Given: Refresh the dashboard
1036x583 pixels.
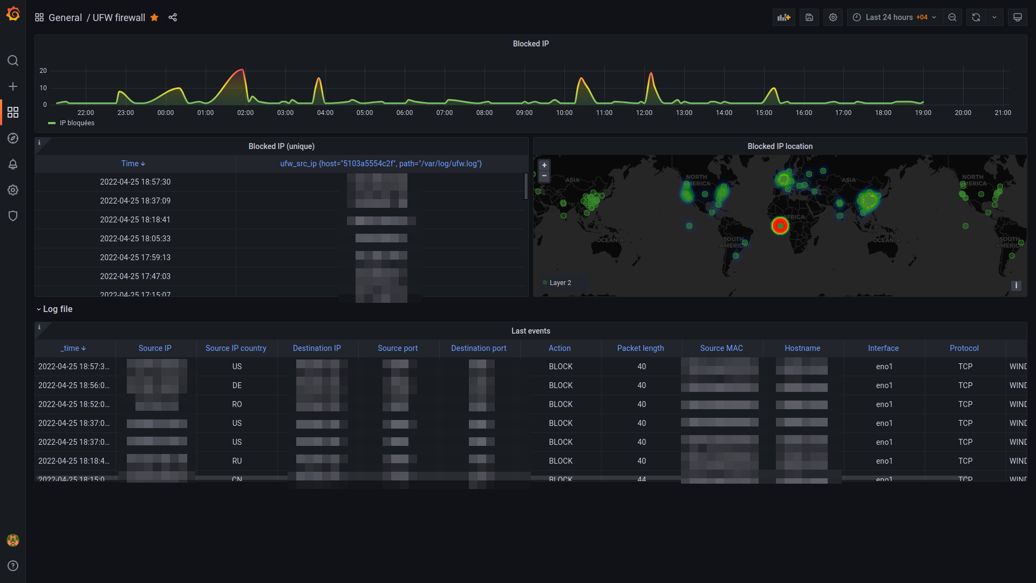Looking at the screenshot, I should (976, 17).
